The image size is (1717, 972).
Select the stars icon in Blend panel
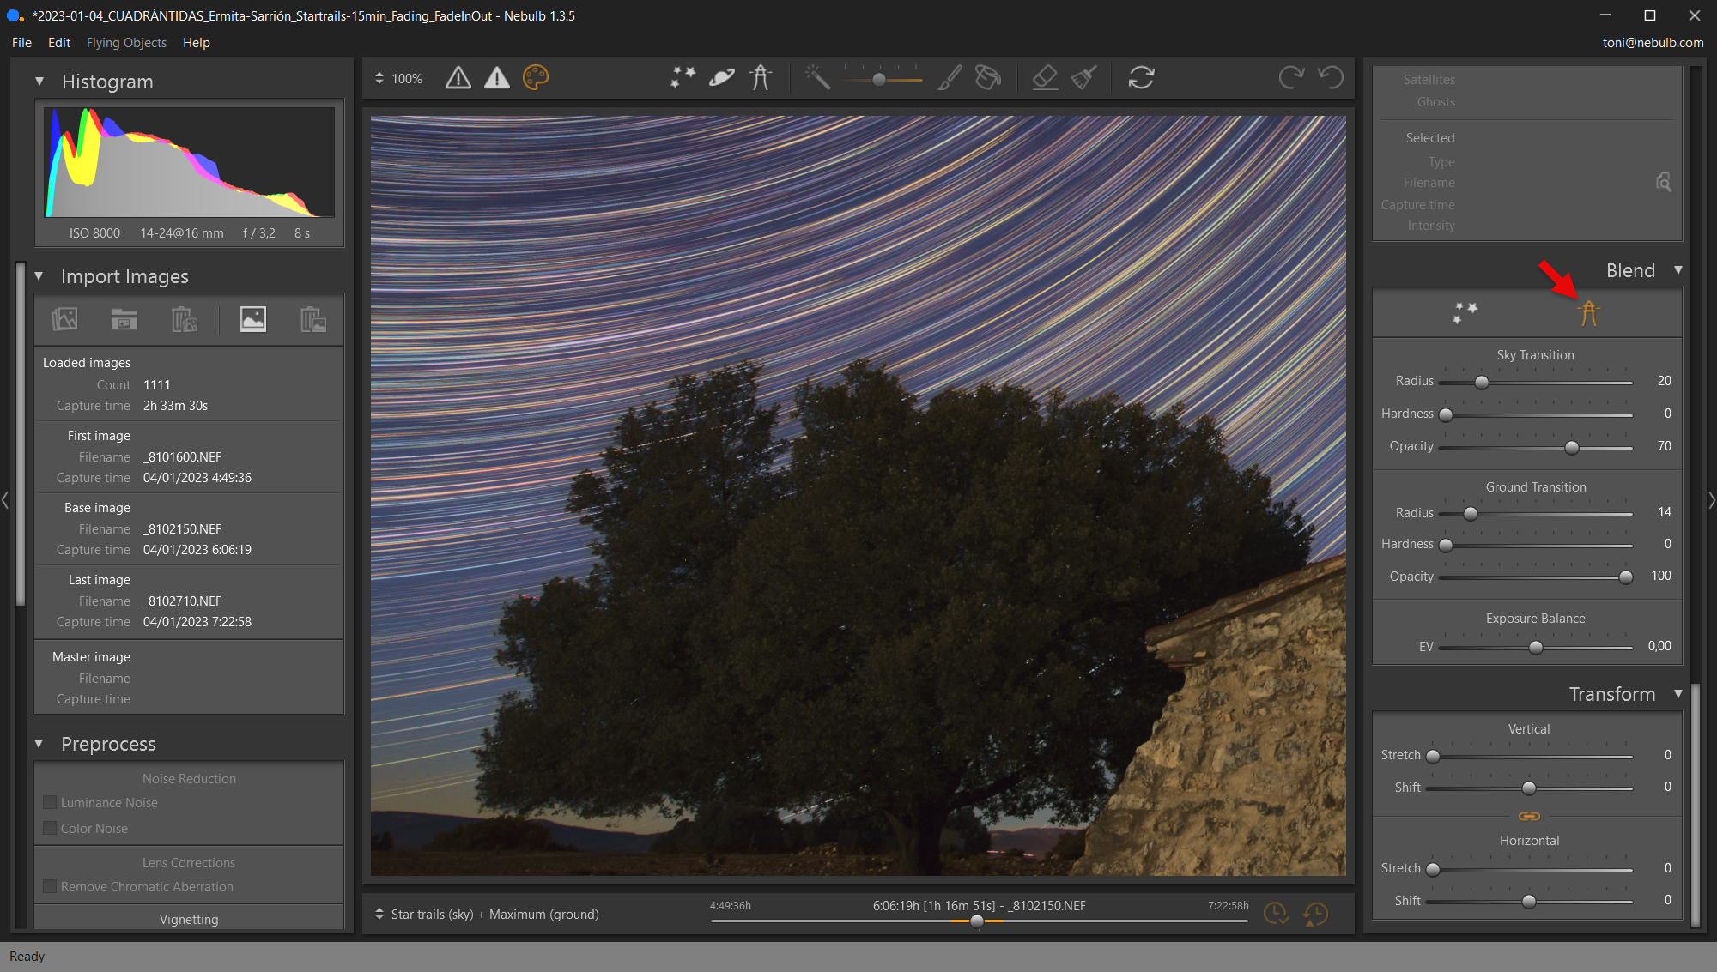coord(1465,313)
